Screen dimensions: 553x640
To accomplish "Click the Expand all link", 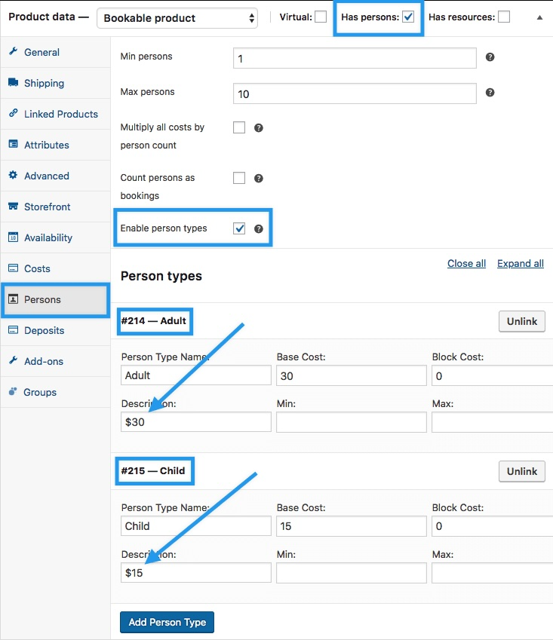I will point(521,264).
